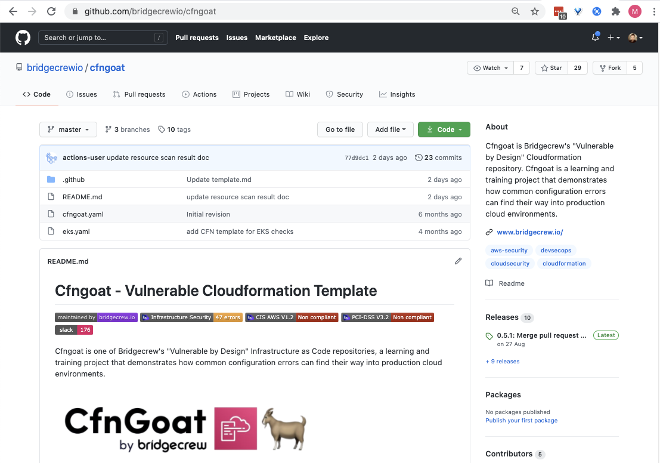This screenshot has width=660, height=463.
Task: Click the aws-security topic tag
Action: (509, 250)
